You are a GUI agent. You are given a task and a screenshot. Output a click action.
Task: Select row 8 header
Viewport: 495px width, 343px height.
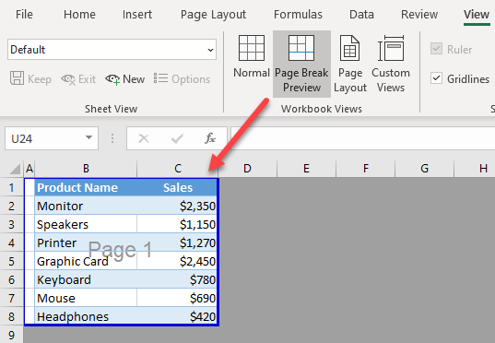tap(11, 316)
